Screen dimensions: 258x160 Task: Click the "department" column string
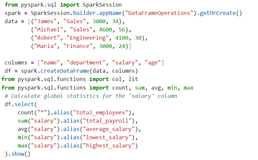tap(86, 63)
